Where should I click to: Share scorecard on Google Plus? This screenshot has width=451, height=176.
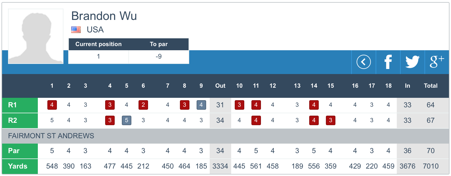coord(437,62)
